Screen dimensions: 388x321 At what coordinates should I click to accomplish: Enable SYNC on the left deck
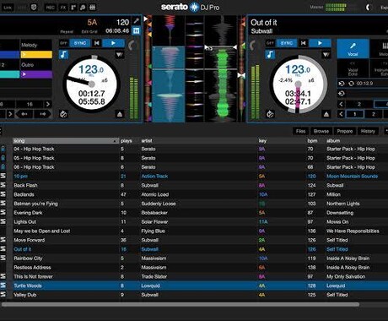coord(80,43)
